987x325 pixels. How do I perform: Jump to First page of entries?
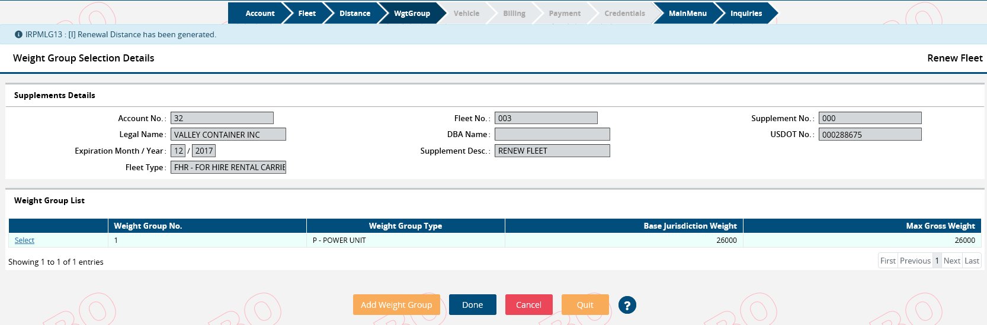pos(887,261)
